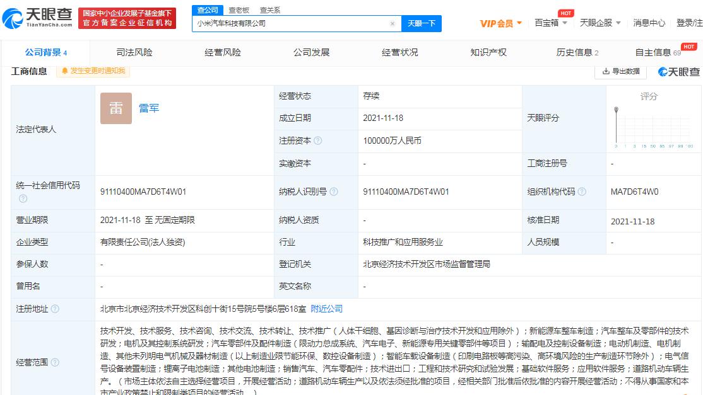Image resolution: width=703 pixels, height=395 pixels.
Task: Click the help icon next to 经营范围
Action: (x=55, y=363)
